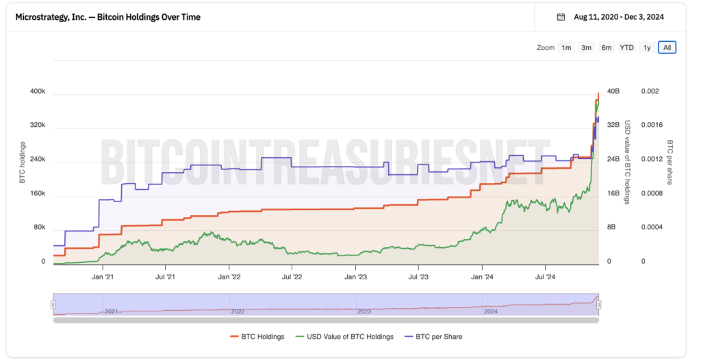The image size is (701, 364).
Task: Grab the left navigator range handle
Action: tap(53, 304)
